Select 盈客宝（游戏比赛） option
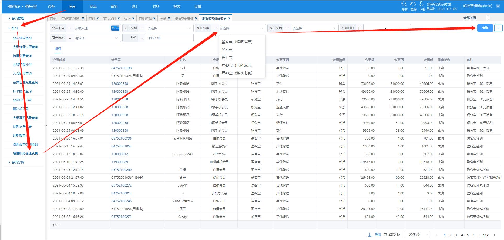504x240 pixels. [x=242, y=73]
